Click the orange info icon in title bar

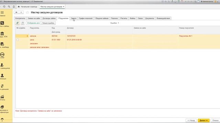tap(216, 1)
